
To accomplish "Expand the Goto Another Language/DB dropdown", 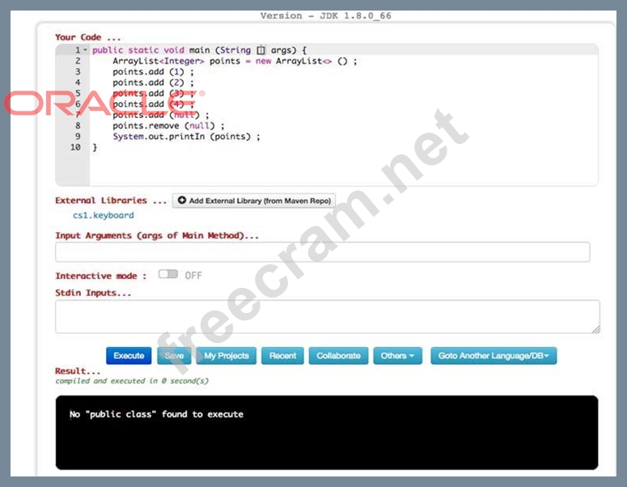I will (493, 355).
